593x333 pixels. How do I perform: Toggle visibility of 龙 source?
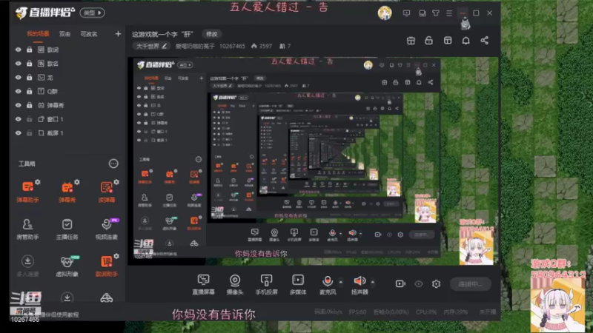(18, 78)
